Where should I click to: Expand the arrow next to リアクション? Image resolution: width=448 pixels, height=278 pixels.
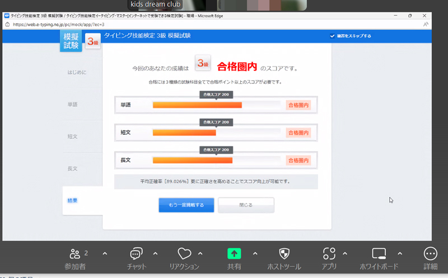[x=200, y=253]
